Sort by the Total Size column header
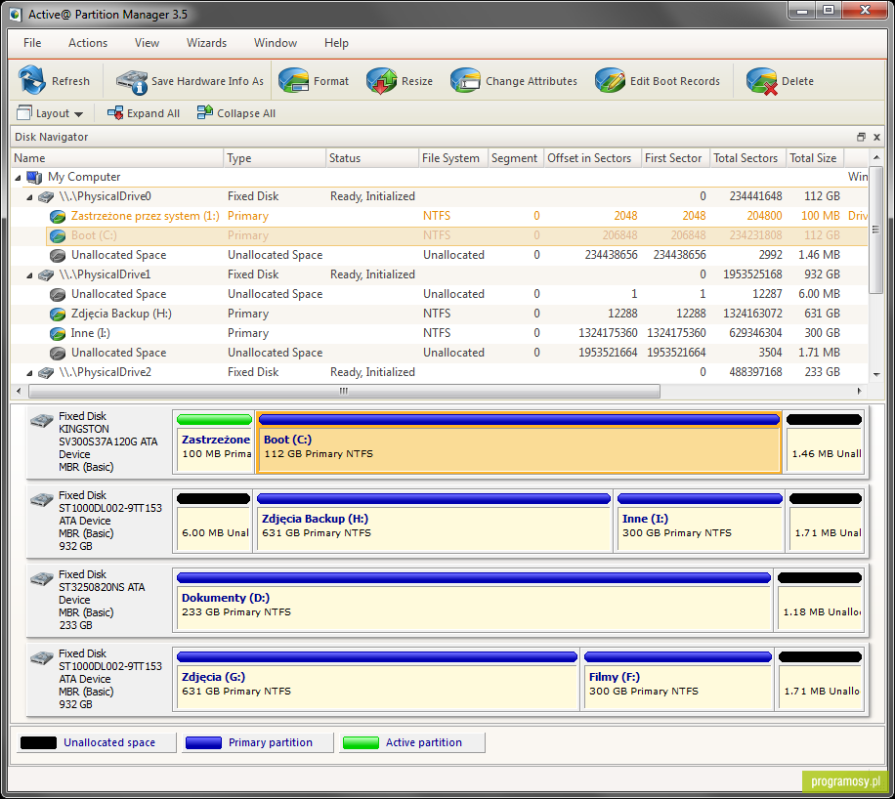This screenshot has height=799, width=895. (815, 158)
